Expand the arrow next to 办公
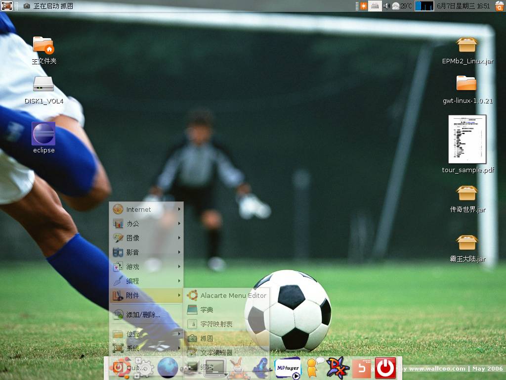Viewport: 506px width, 380px height. [179, 224]
